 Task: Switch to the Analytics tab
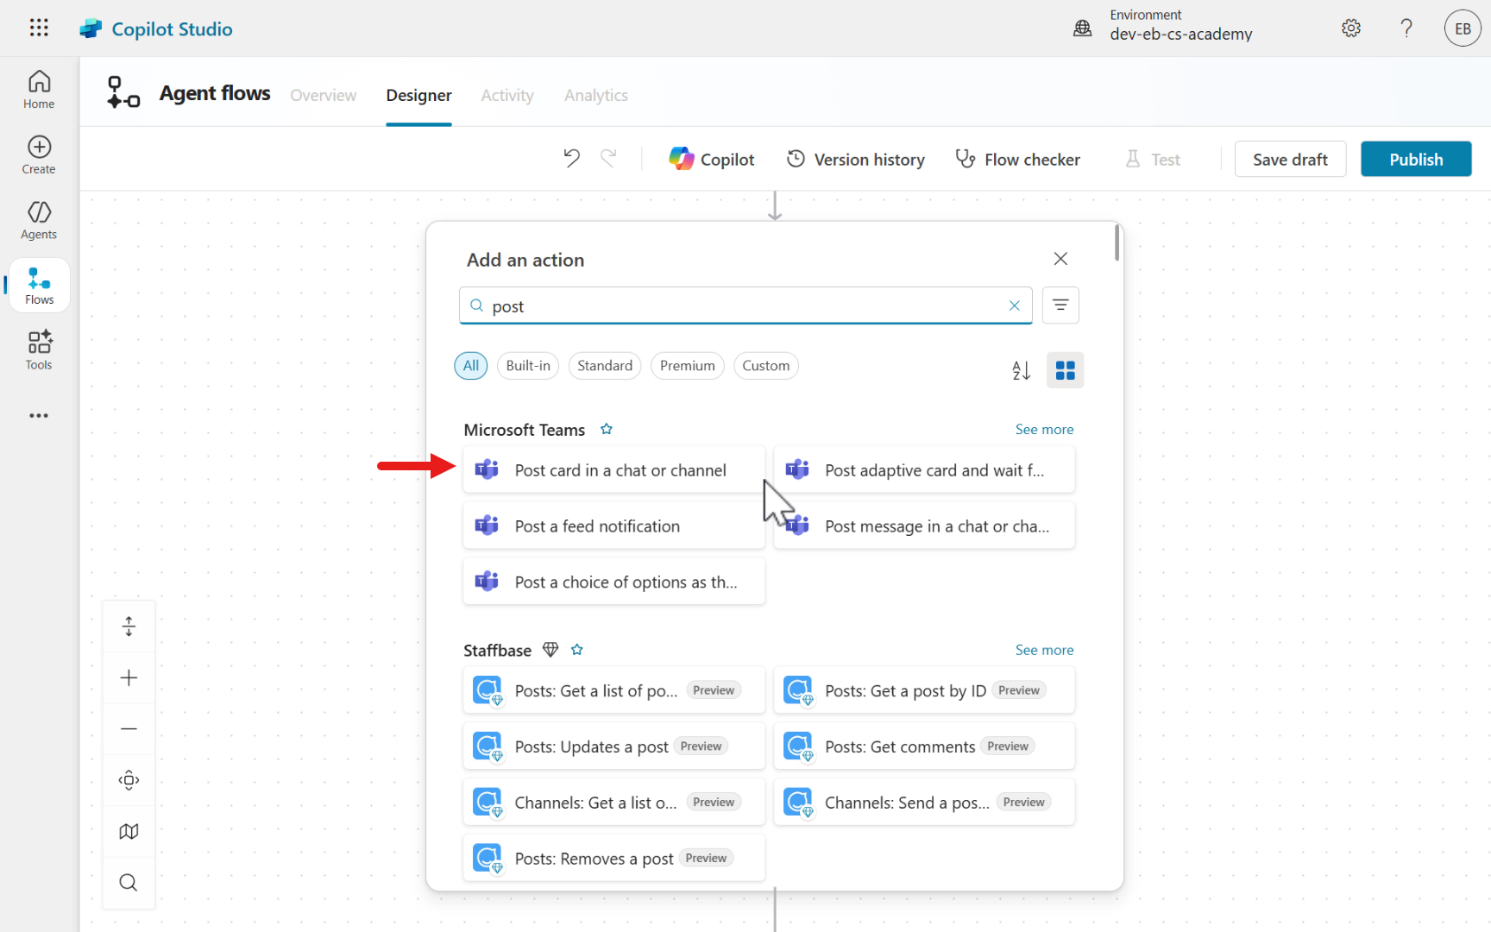(595, 95)
